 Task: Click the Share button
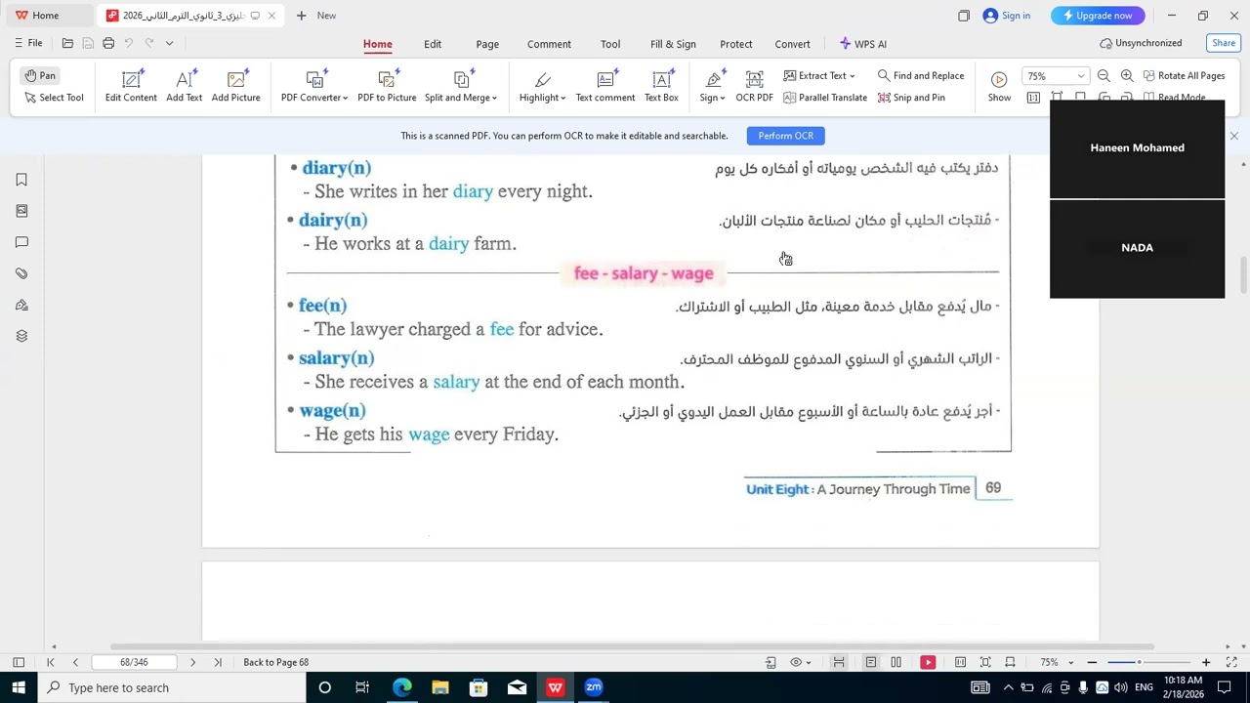1224,43
